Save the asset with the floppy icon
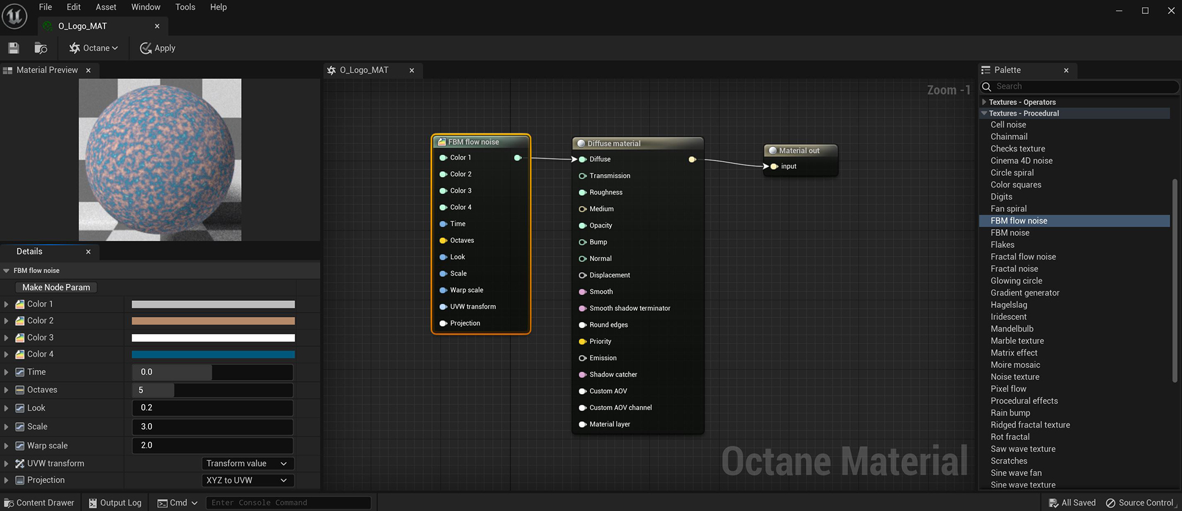Image resolution: width=1182 pixels, height=511 pixels. click(14, 48)
